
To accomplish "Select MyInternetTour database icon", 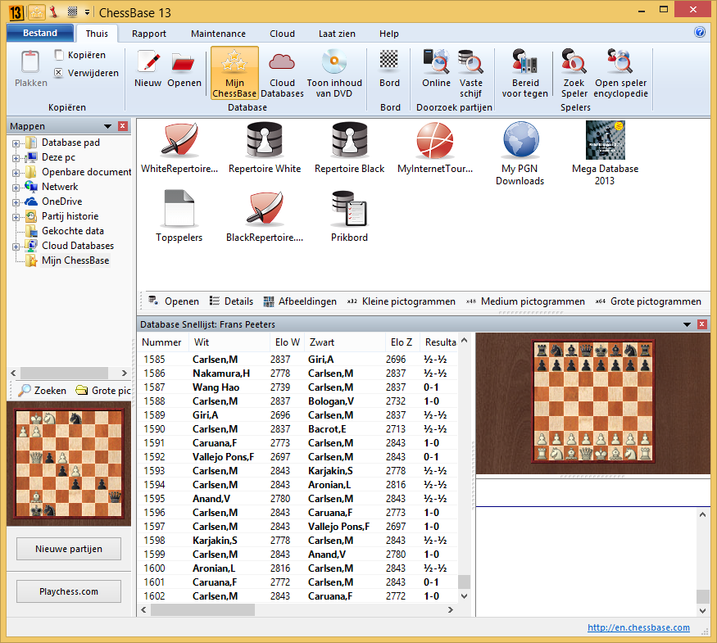I will pyautogui.click(x=435, y=140).
